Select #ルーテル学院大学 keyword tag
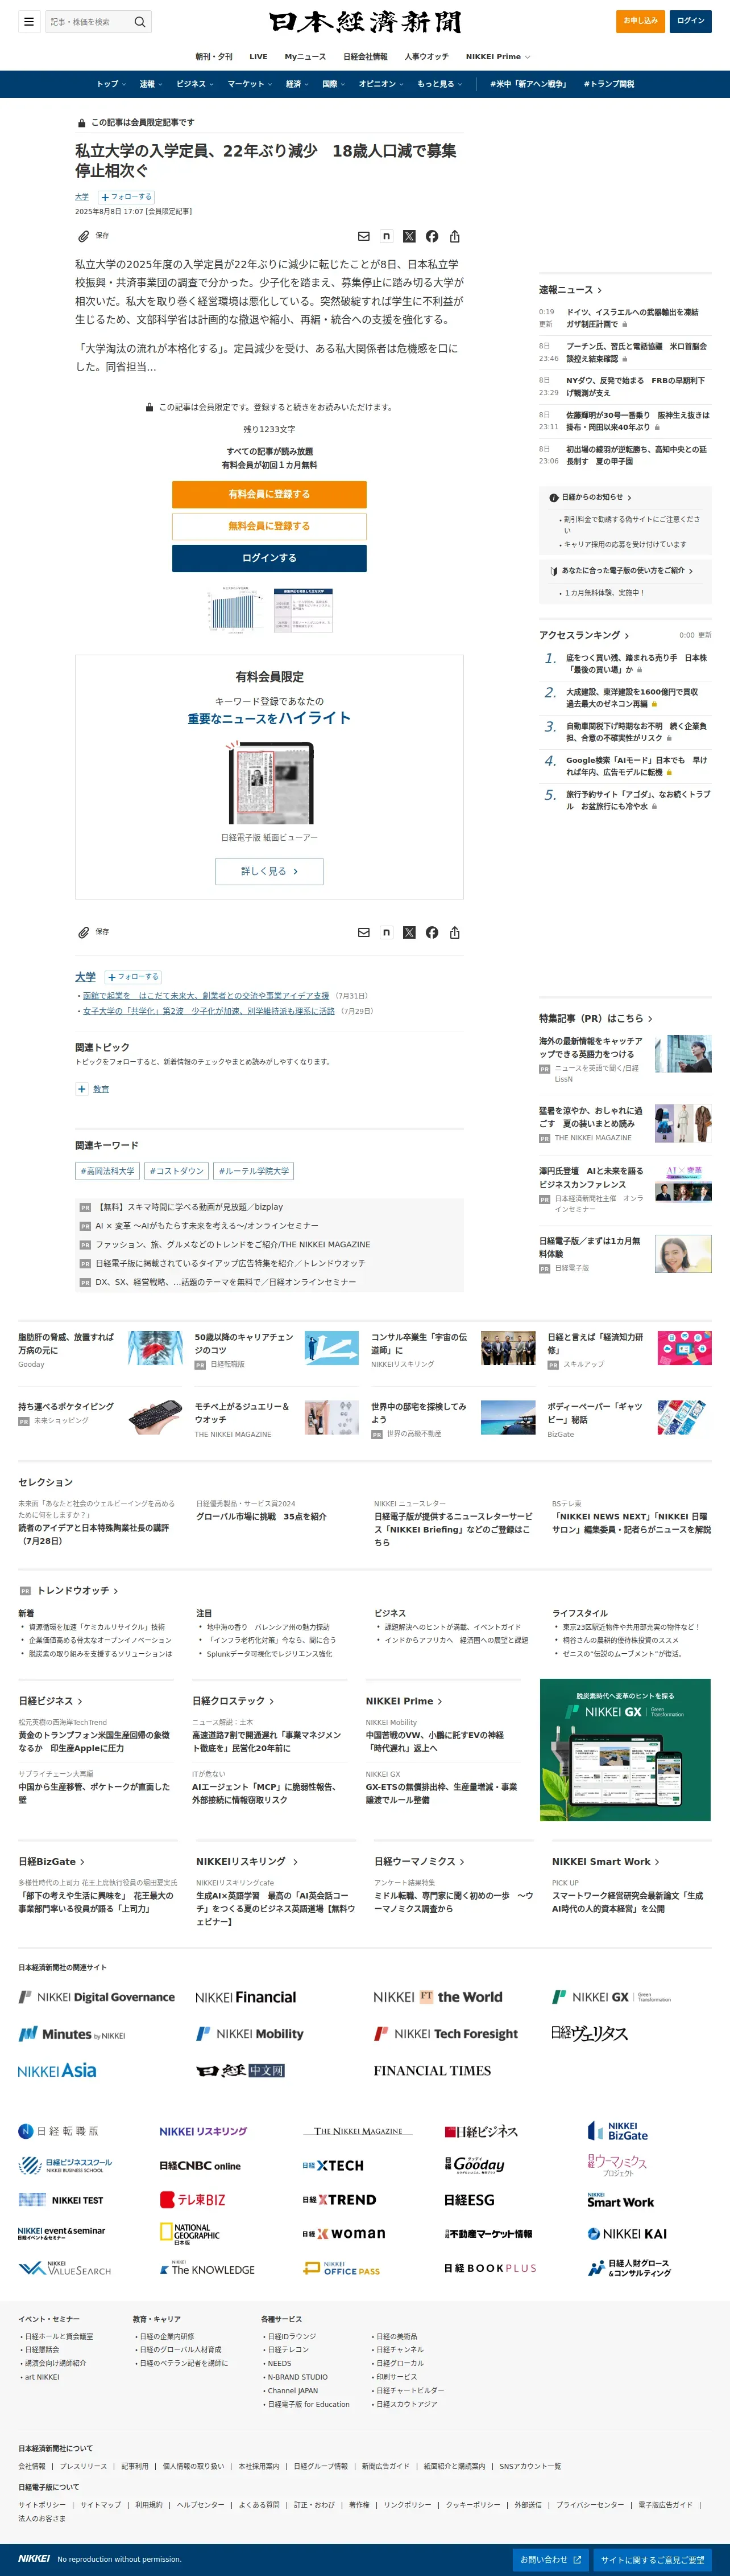The image size is (730, 2576). (x=254, y=1171)
